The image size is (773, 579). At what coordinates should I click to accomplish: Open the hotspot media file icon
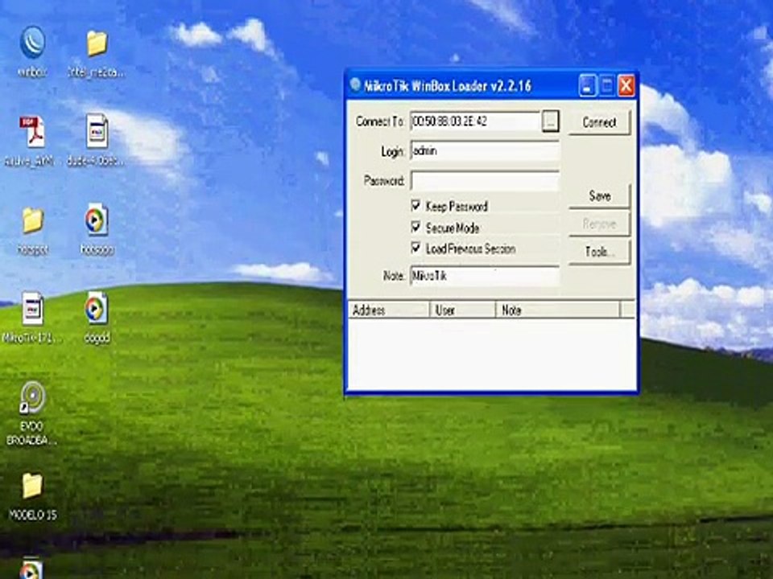(96, 220)
